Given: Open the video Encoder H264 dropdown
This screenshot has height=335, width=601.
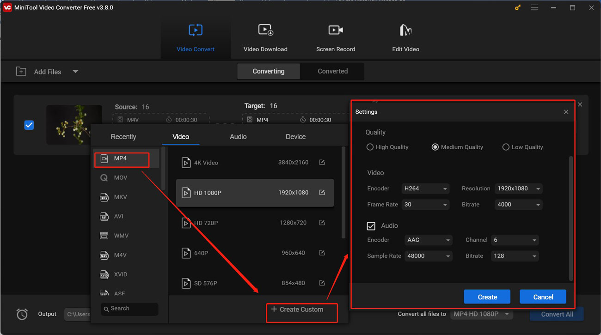Looking at the screenshot, I should [x=425, y=189].
